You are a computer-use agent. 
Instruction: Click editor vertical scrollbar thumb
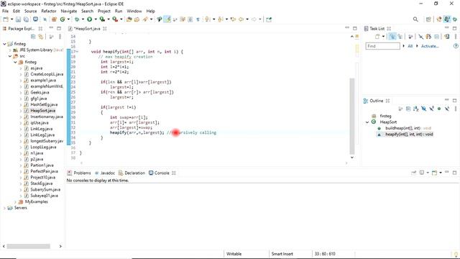coord(352,116)
